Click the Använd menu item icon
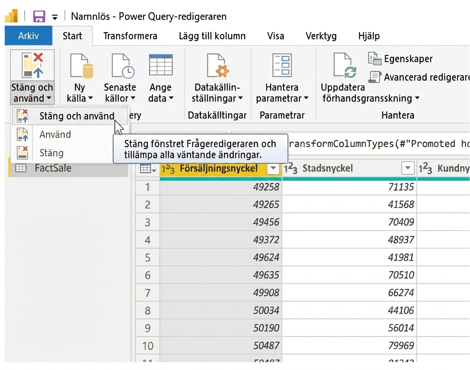 [x=22, y=135]
